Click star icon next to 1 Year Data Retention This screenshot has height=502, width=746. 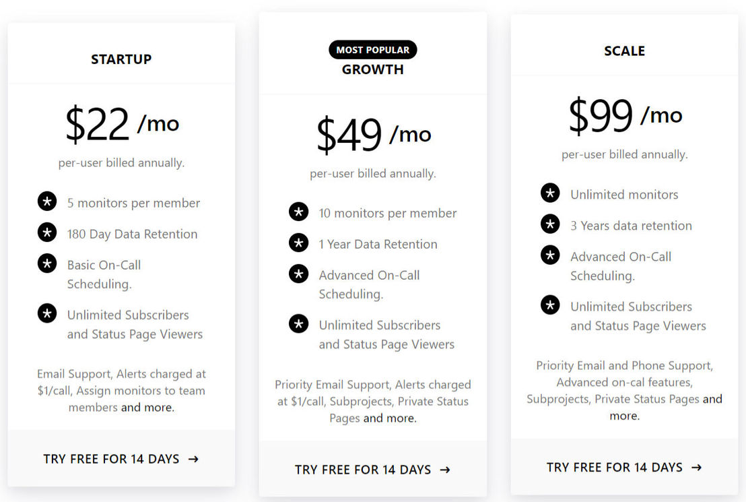tap(299, 243)
